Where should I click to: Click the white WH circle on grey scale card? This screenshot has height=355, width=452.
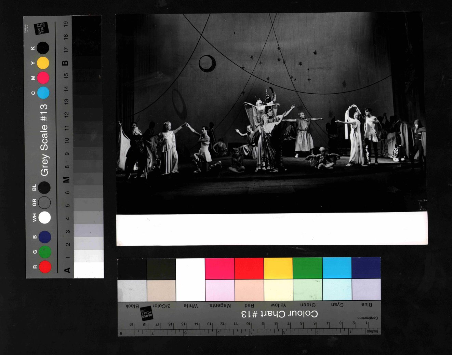(44, 217)
